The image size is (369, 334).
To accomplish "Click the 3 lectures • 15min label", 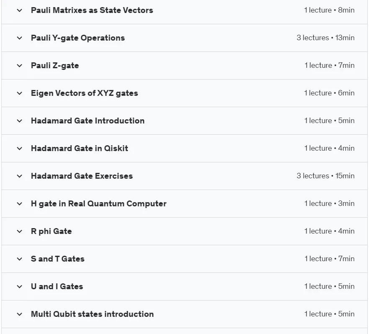I will [x=325, y=176].
